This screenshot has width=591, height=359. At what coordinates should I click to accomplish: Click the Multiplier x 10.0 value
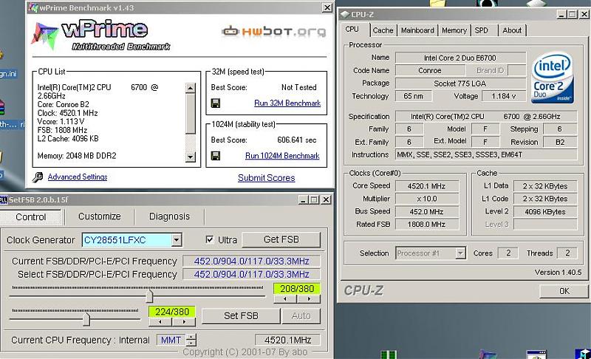click(x=426, y=199)
